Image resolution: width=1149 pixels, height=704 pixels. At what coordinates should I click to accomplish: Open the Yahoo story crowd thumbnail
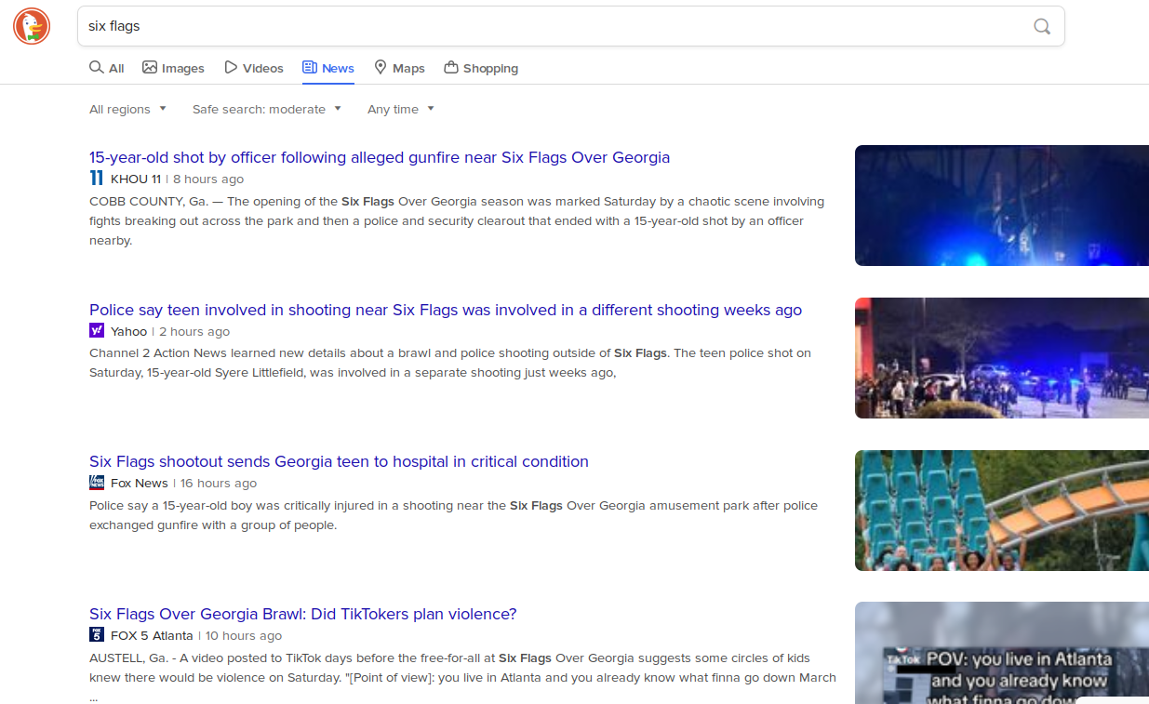1002,358
